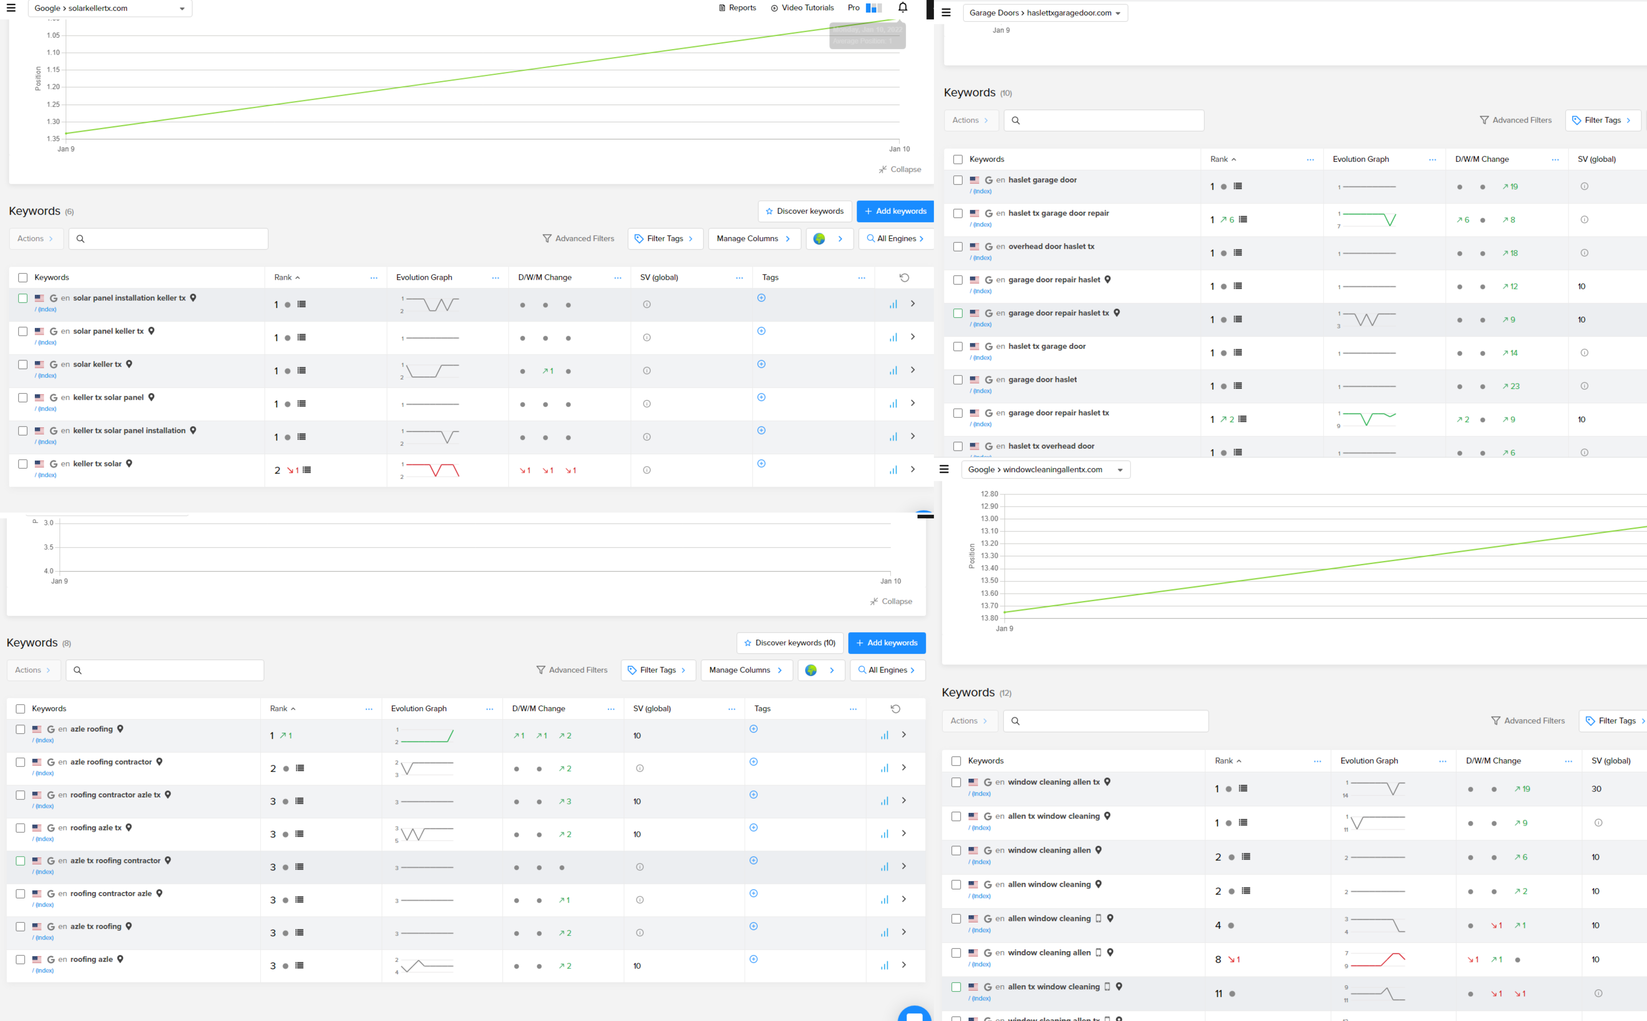Click mobile device icon on 'allen window cleaning' row
Screen dimensions: 1647x1021
pyautogui.click(x=1098, y=918)
